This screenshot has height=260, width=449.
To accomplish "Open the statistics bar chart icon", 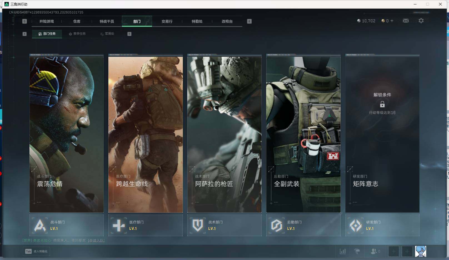I will pyautogui.click(x=343, y=251).
